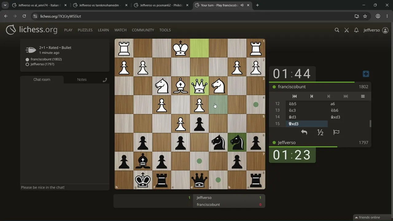Move knight to the d7 destination dot
This screenshot has height=221, width=393.
point(199,161)
